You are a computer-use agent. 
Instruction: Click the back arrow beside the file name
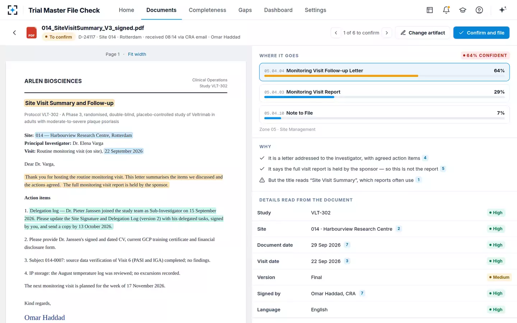14,33
